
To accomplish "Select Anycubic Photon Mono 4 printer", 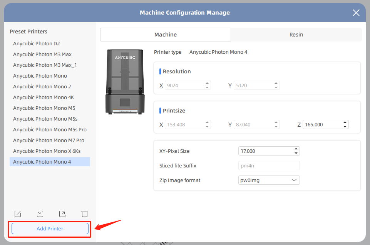I will pos(50,162).
